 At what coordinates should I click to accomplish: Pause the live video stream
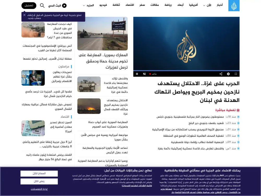click(137, 74)
